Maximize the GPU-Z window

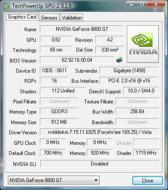tap(142, 4)
